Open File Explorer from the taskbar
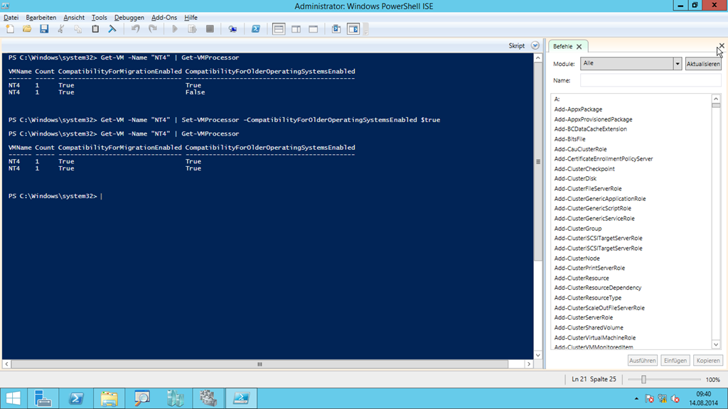The width and height of the screenshot is (728, 409). (x=109, y=398)
